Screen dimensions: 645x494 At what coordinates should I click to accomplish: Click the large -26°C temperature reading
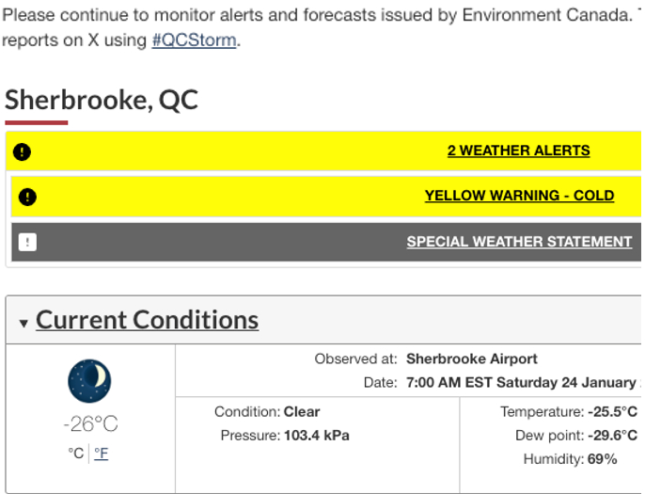[x=90, y=424]
